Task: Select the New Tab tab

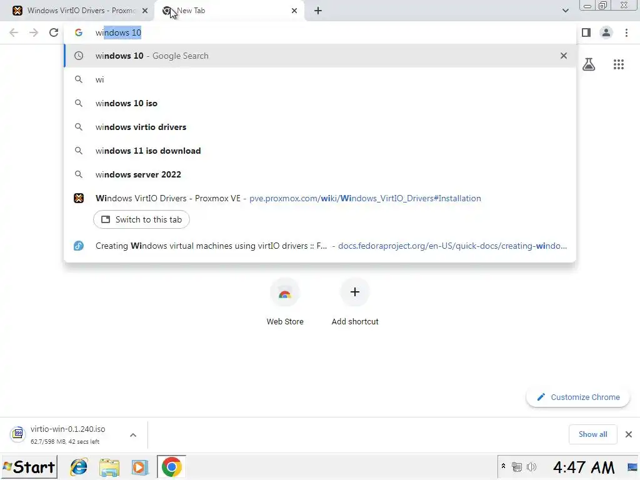Action: pyautogui.click(x=229, y=11)
